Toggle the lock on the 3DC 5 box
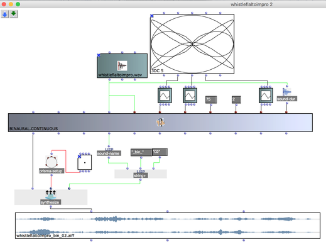Screen dimensions: 326x249 point(152,16)
